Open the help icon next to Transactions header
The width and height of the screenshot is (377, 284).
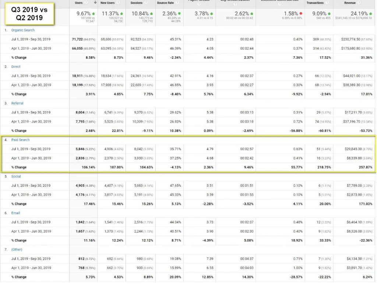coord(327,3)
